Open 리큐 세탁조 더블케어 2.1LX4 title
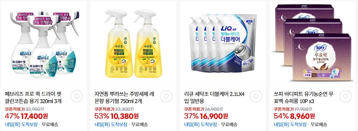Viewport: 358px width, 131px height. tap(214, 98)
